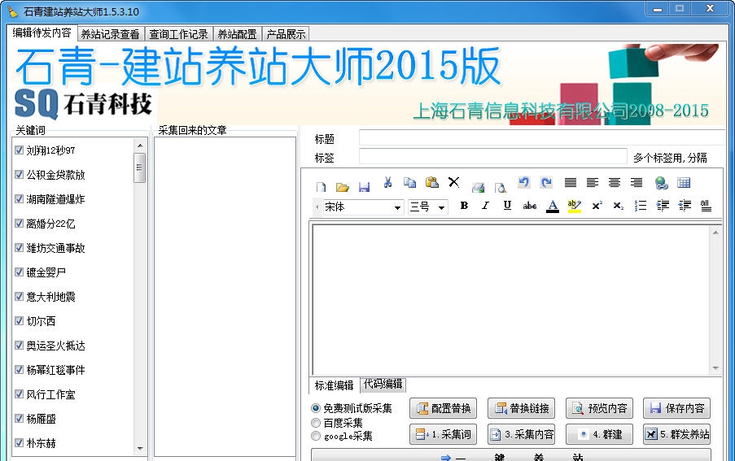Align text right icon
The image size is (735, 461).
pos(637,182)
